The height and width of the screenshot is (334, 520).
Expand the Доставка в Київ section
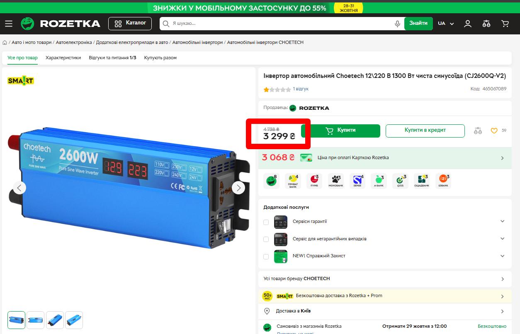[502, 311]
